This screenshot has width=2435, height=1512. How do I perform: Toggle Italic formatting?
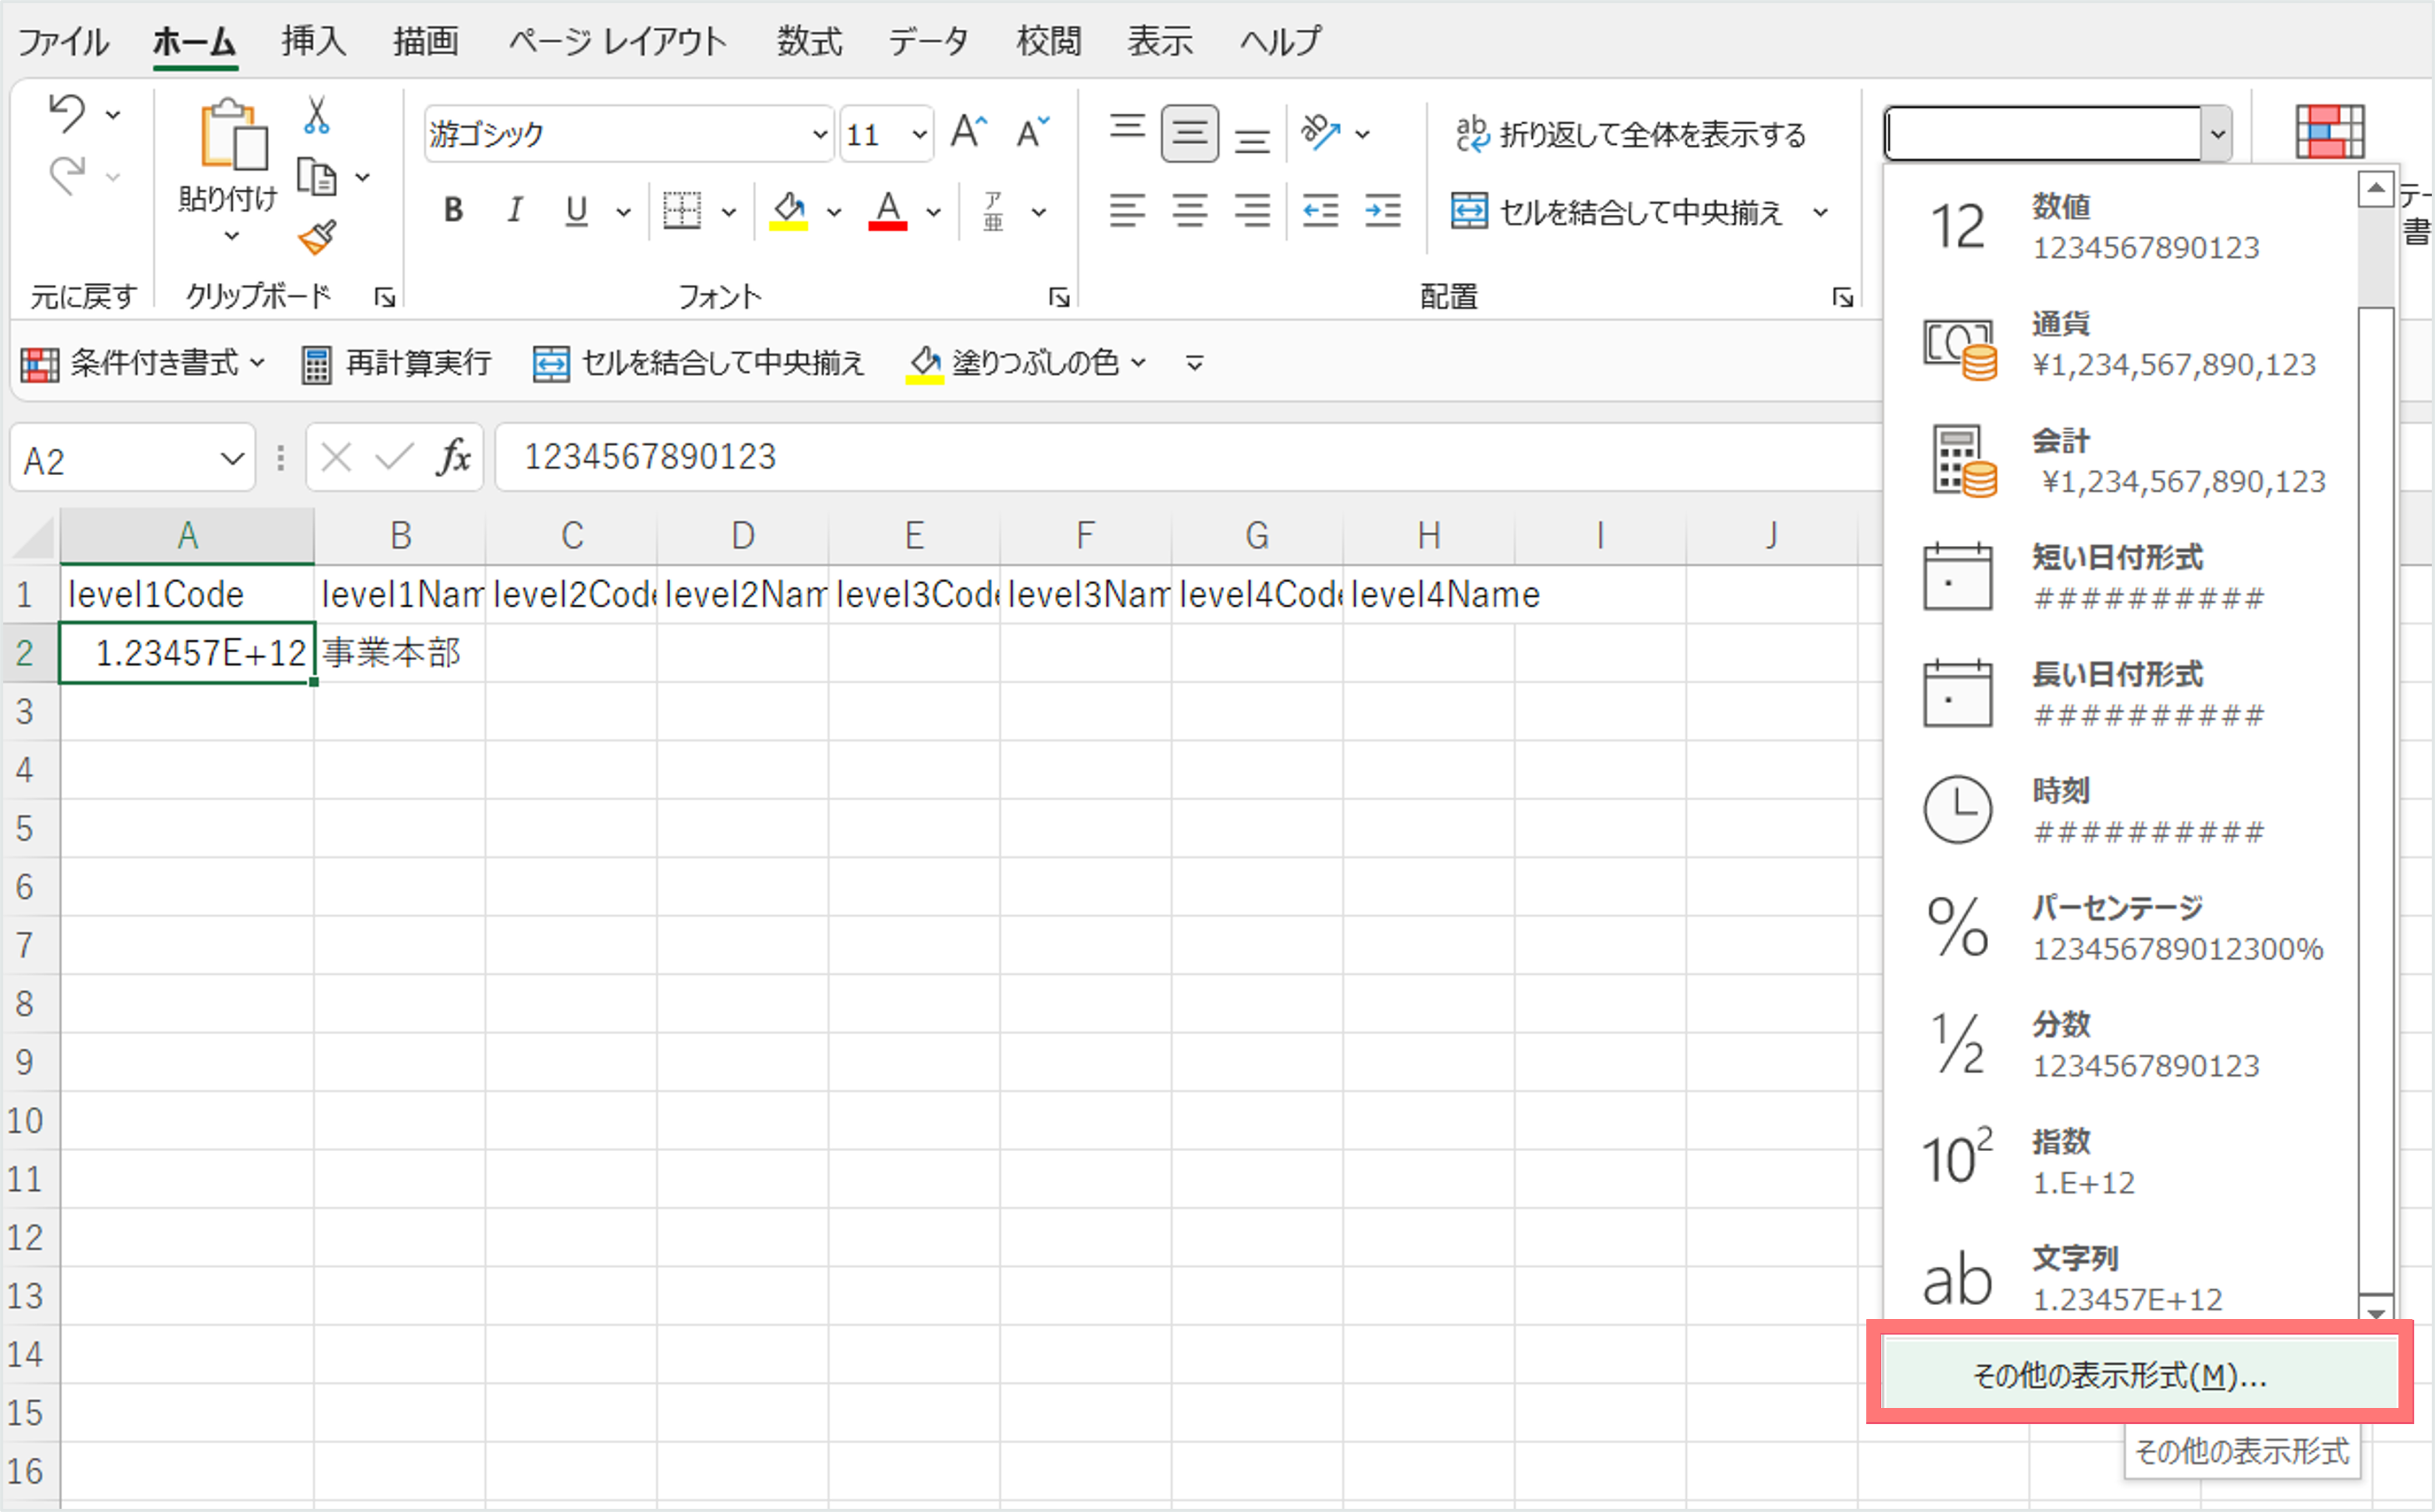(514, 210)
